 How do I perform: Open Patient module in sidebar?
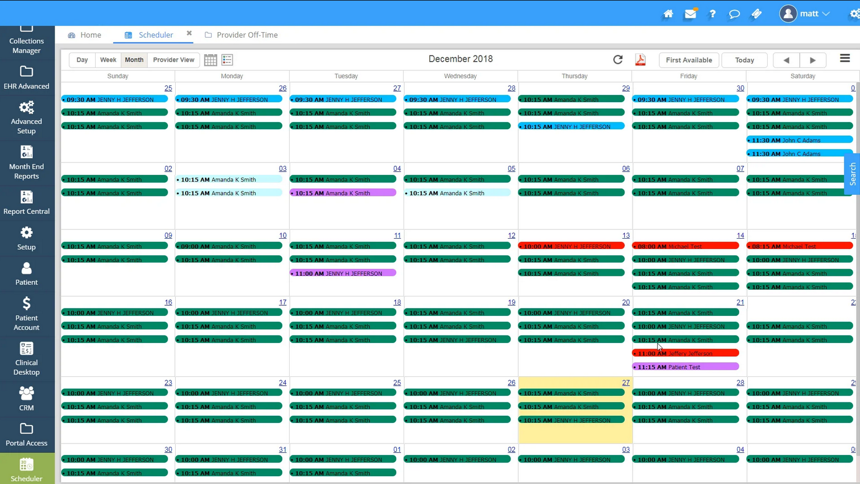[x=27, y=274]
